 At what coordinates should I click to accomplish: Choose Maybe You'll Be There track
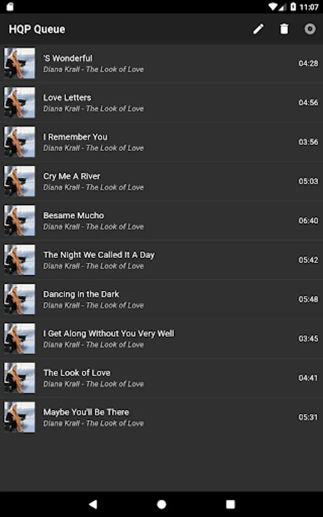[x=161, y=417]
